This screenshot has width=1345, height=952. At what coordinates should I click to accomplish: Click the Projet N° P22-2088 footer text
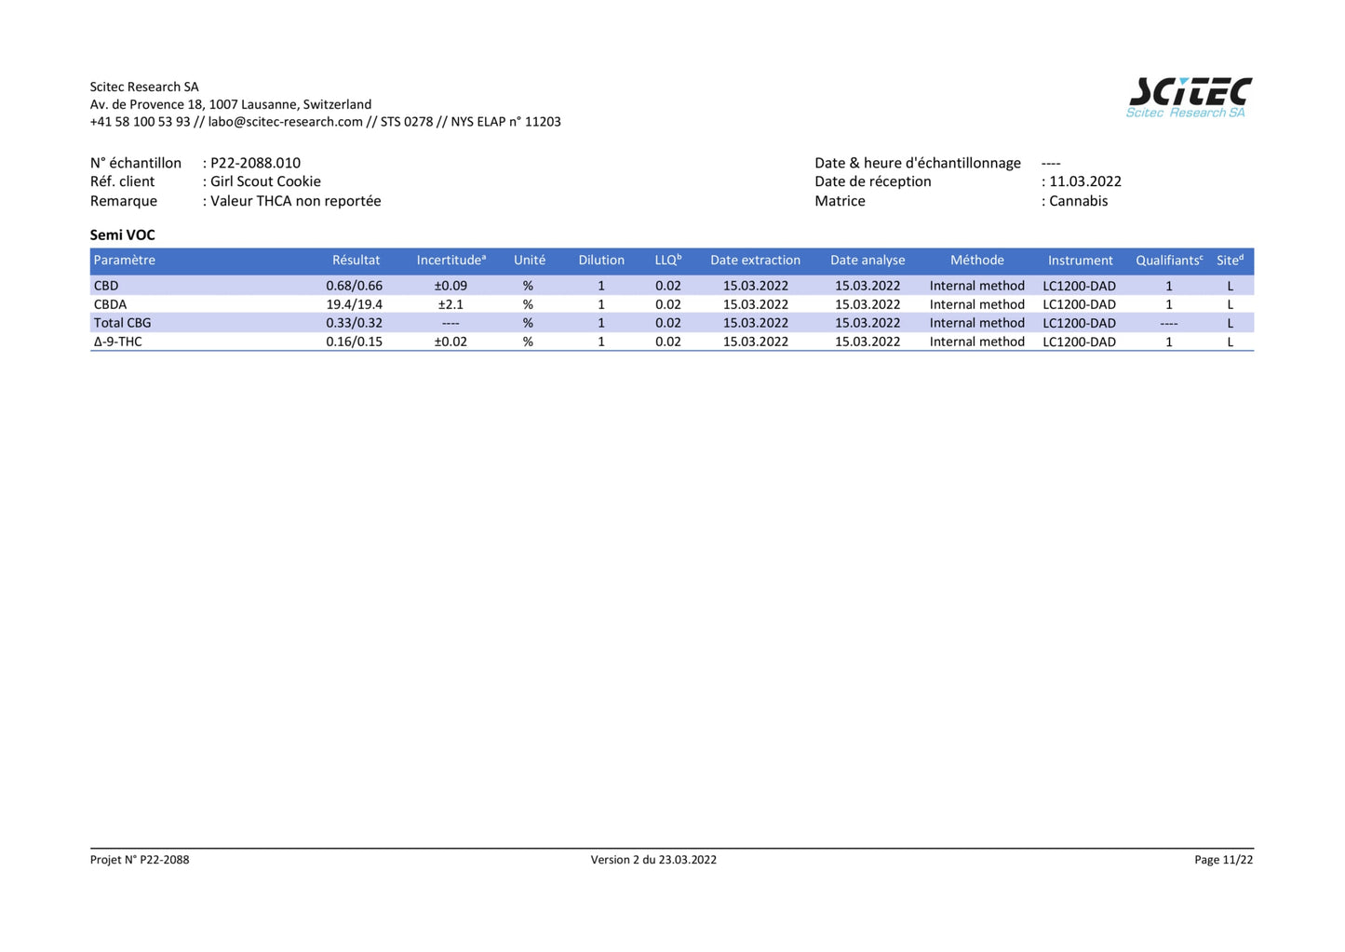coord(140,860)
